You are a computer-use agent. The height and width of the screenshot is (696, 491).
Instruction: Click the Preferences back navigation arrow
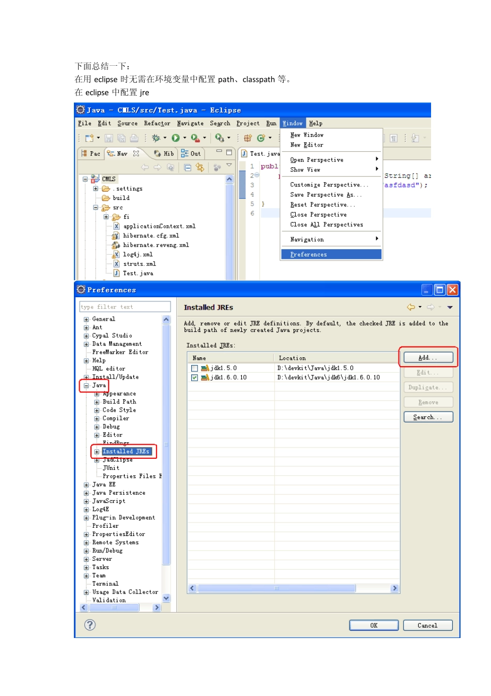pos(411,307)
